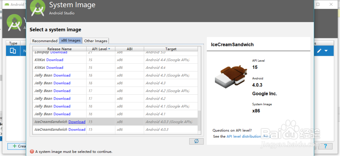Image resolution: width=340 pixels, height=156 pixels.
Task: Click the IceCreamSandwich preview image
Action: tap(231, 77)
